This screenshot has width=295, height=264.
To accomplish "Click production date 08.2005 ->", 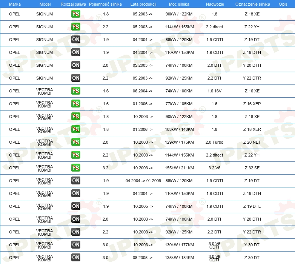I will [x=143, y=258].
